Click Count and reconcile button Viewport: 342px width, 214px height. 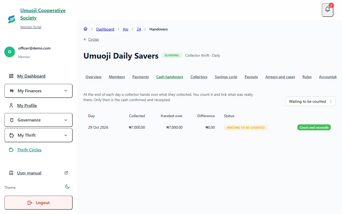[x=314, y=127]
